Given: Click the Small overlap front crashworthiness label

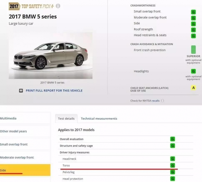Looking at the screenshot, I should [x=147, y=11].
